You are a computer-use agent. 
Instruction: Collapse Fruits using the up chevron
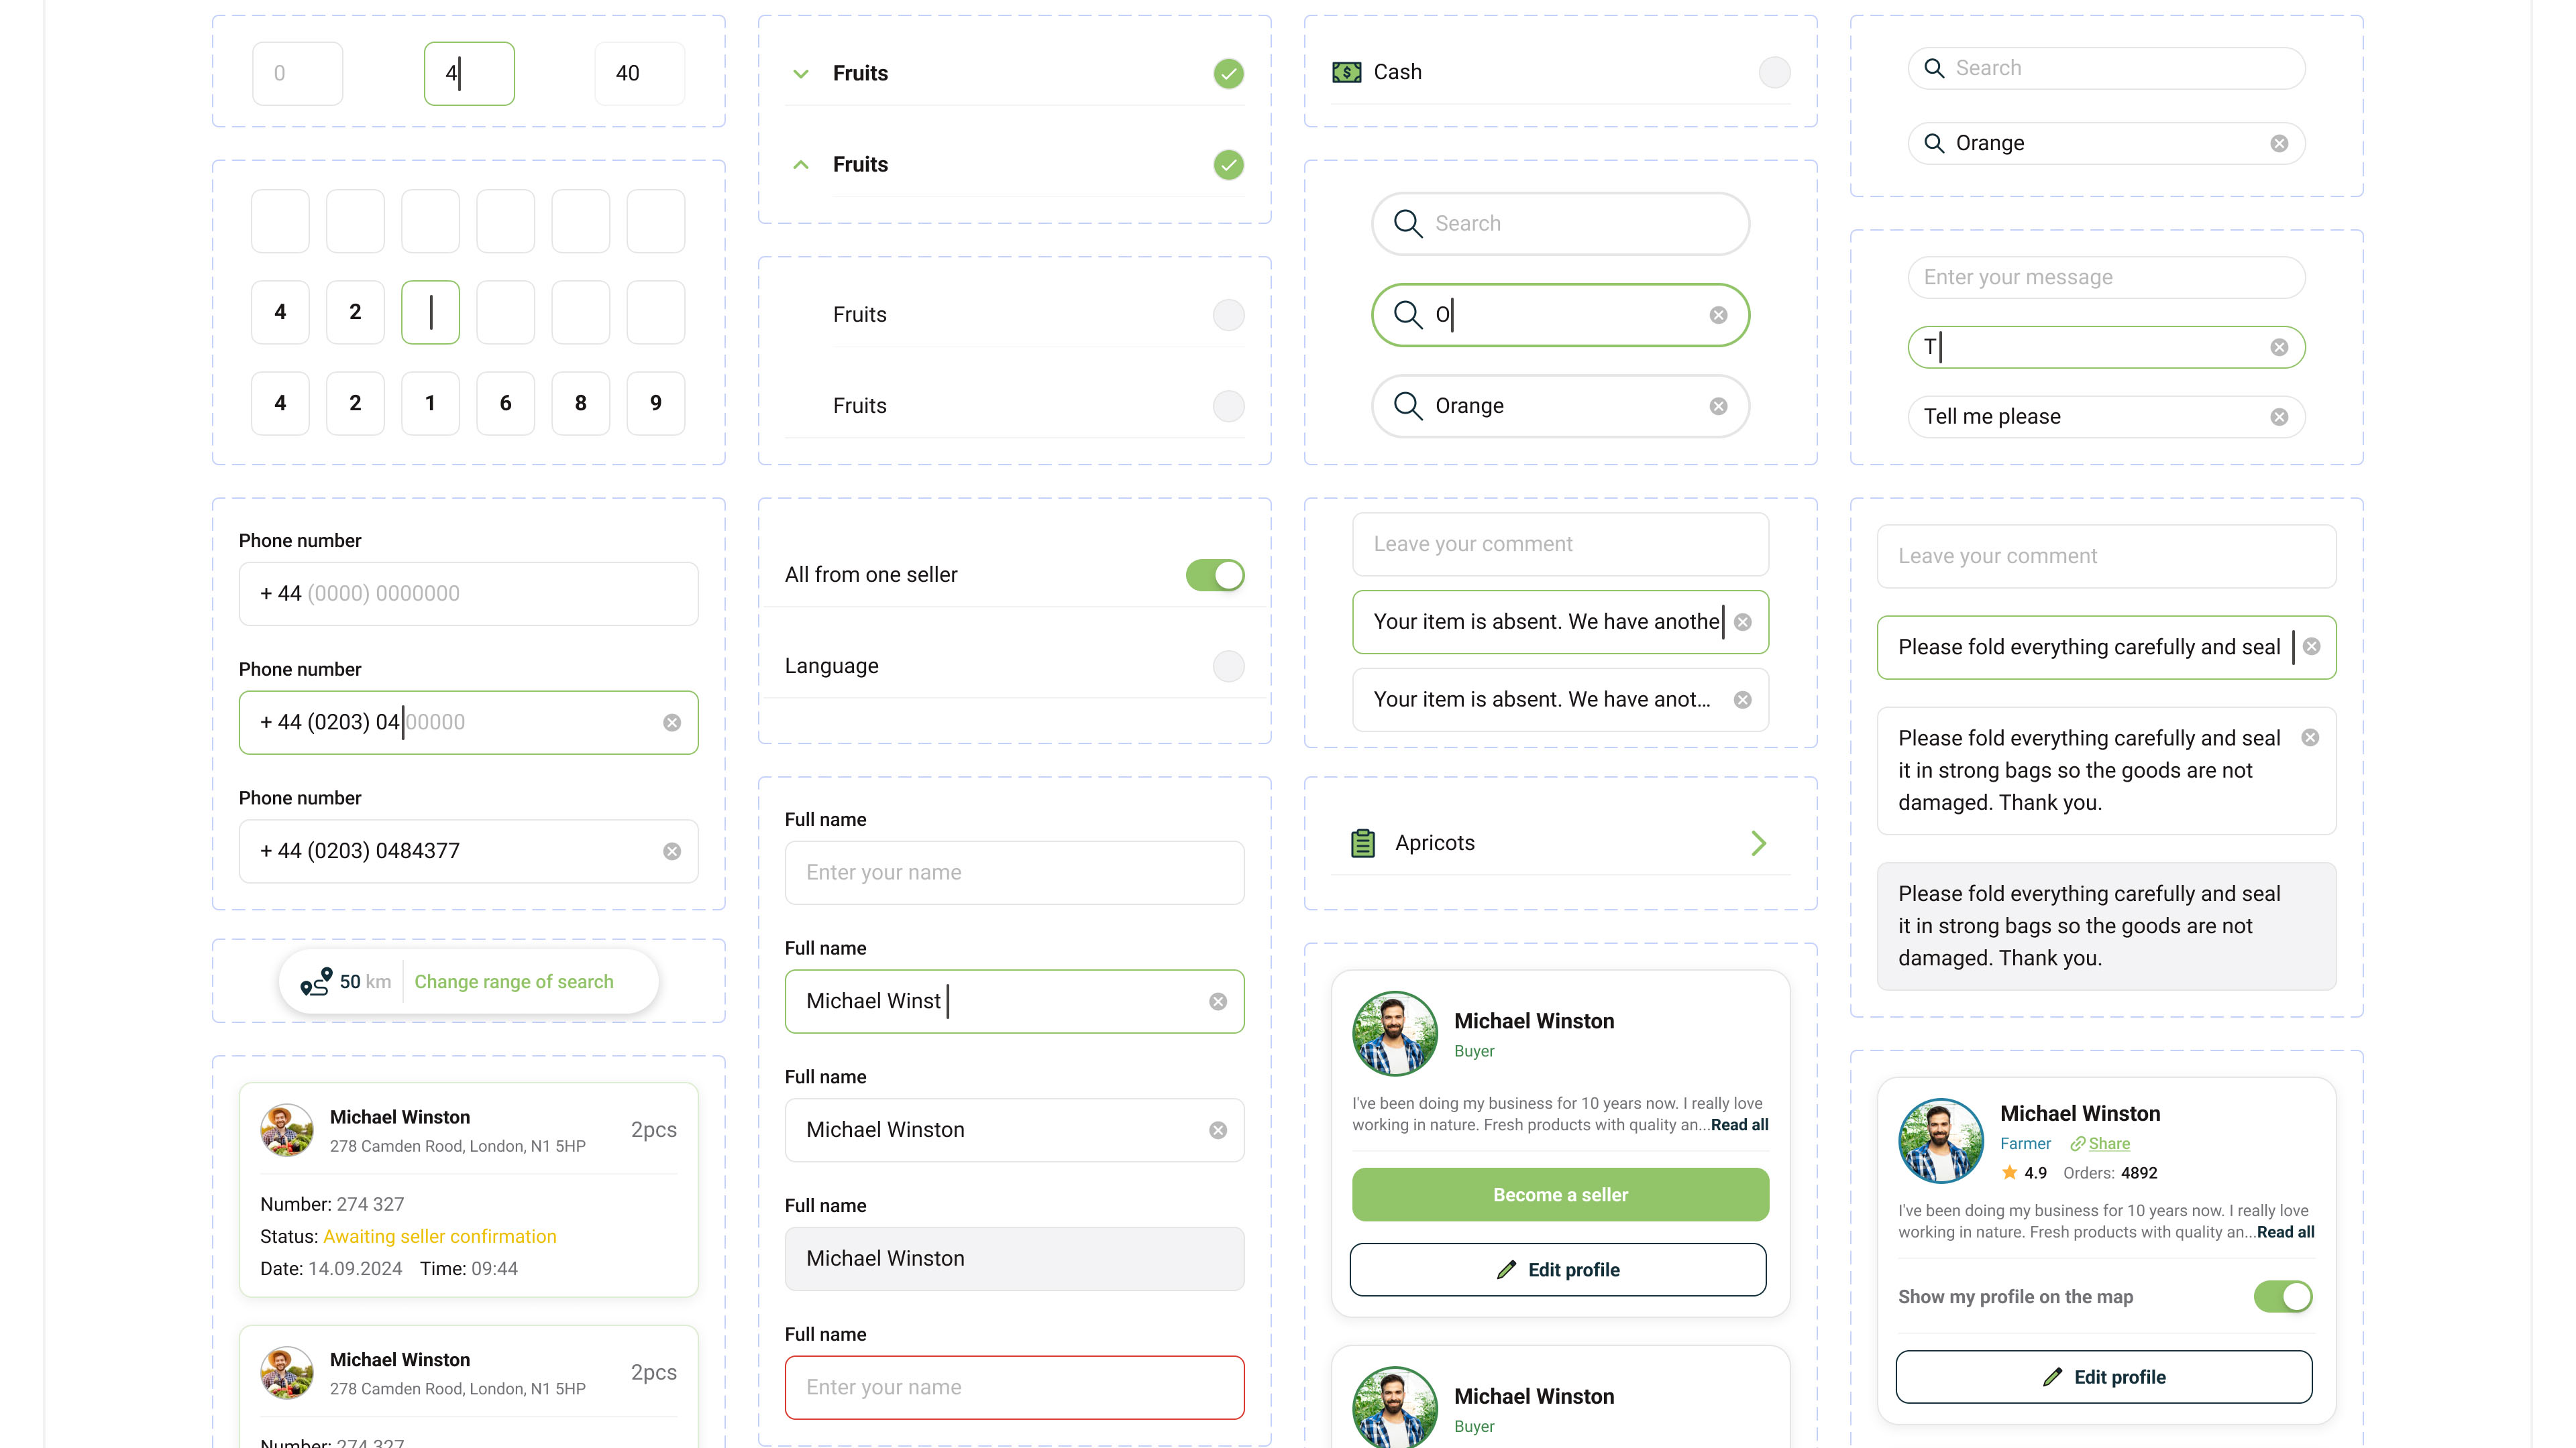[x=800, y=164]
